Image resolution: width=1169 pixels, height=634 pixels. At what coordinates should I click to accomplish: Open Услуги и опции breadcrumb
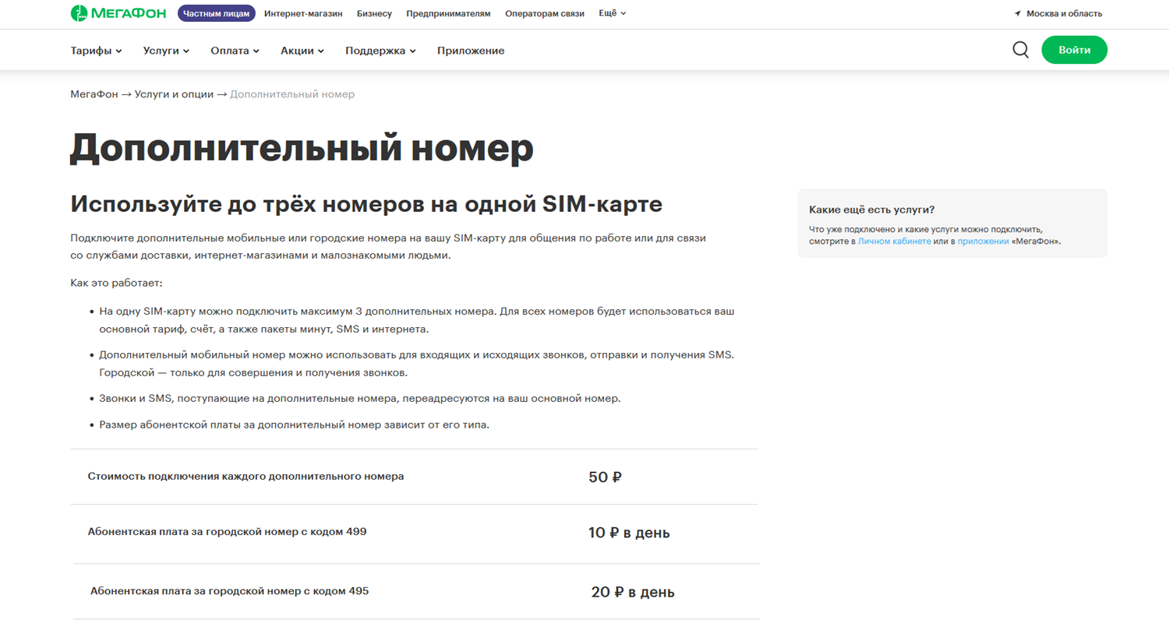[174, 94]
